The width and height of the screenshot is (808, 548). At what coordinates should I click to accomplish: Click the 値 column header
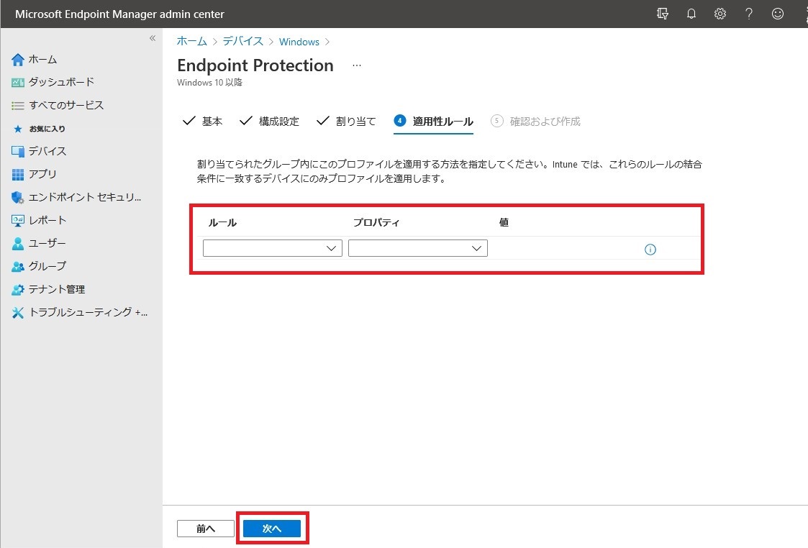click(504, 222)
